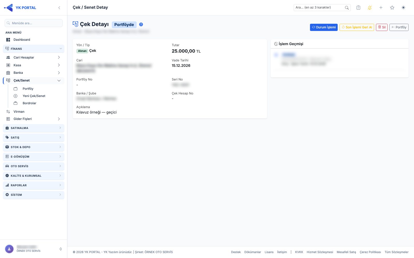Click the favorites star icon

coord(392,8)
